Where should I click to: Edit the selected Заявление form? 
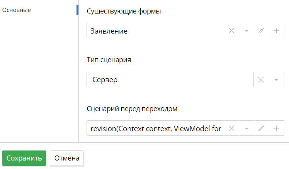[x=261, y=31]
